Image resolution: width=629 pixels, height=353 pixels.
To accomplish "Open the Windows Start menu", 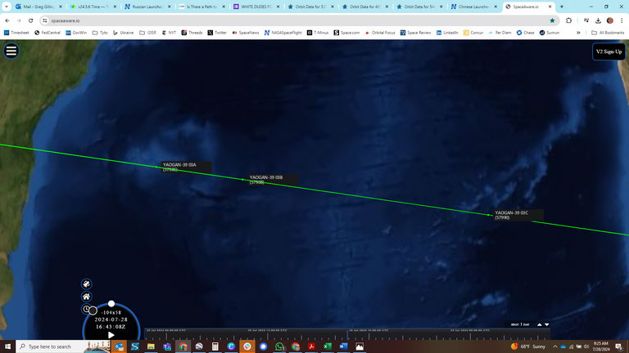I will click(7, 346).
